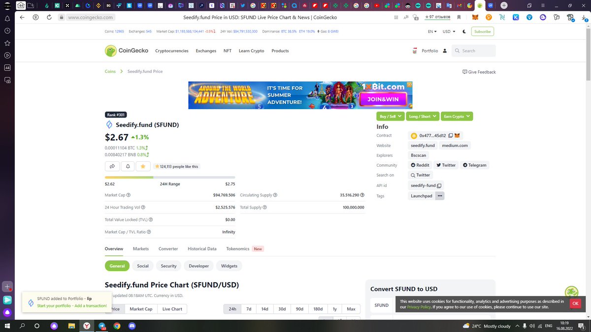This screenshot has height=332, width=591.
Task: Select the Social pill
Action: tap(143, 266)
